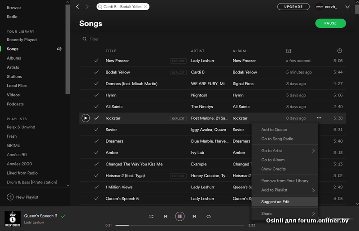This screenshot has width=359, height=231.
Task: Toggle saved checkmark for Savior
Action: pyautogui.click(x=96, y=129)
